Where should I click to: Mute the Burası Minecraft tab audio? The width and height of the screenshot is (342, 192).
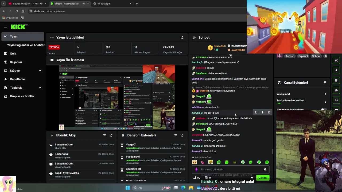click(x=41, y=4)
